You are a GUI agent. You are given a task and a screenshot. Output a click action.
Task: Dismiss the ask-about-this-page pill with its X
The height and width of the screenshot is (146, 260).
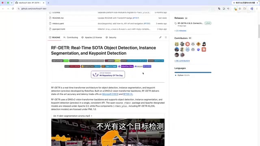coord(257,3)
